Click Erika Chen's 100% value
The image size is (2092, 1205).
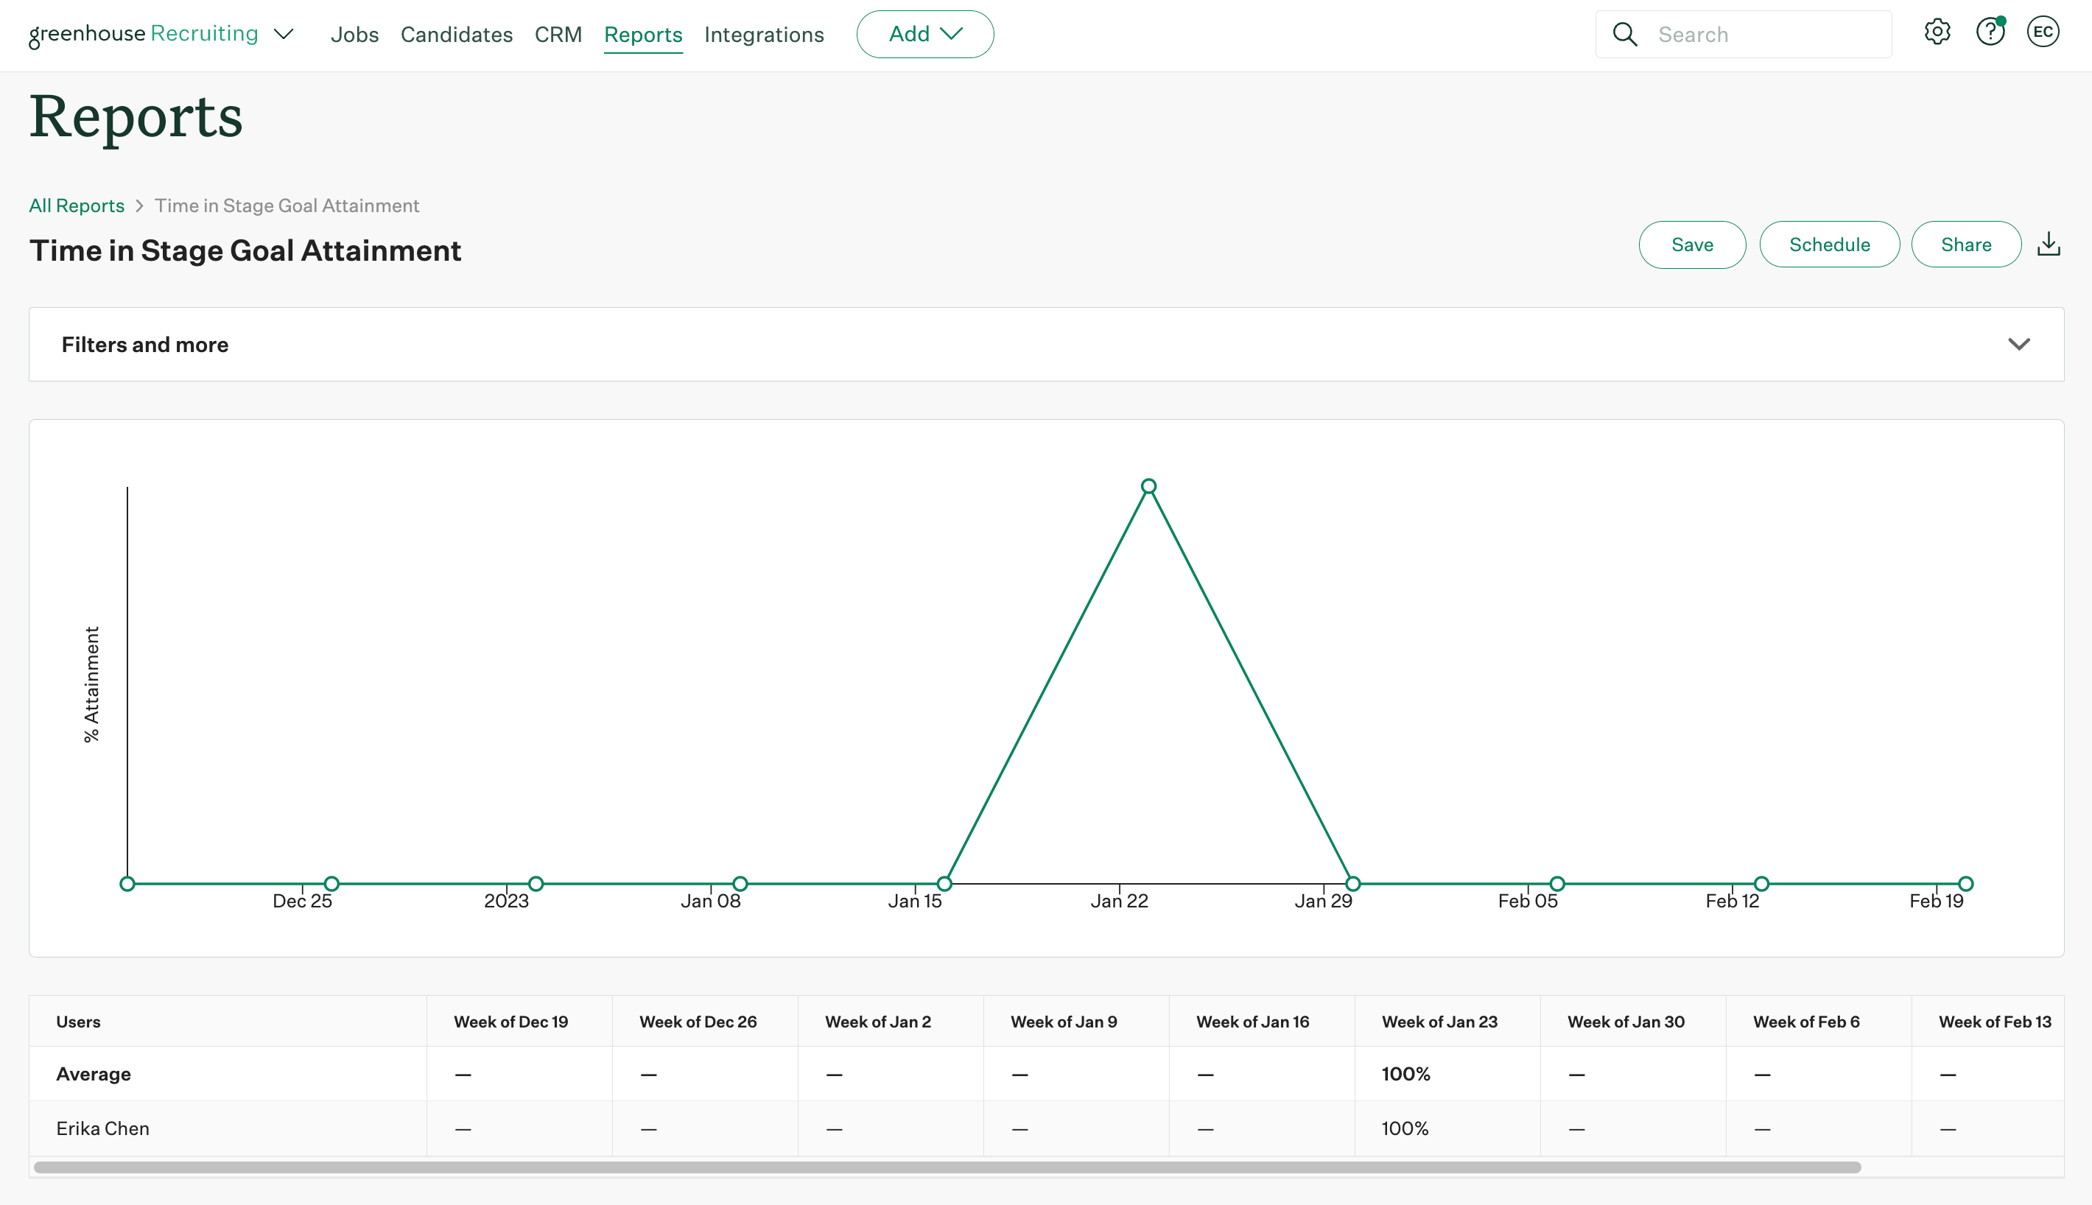[x=1405, y=1128]
